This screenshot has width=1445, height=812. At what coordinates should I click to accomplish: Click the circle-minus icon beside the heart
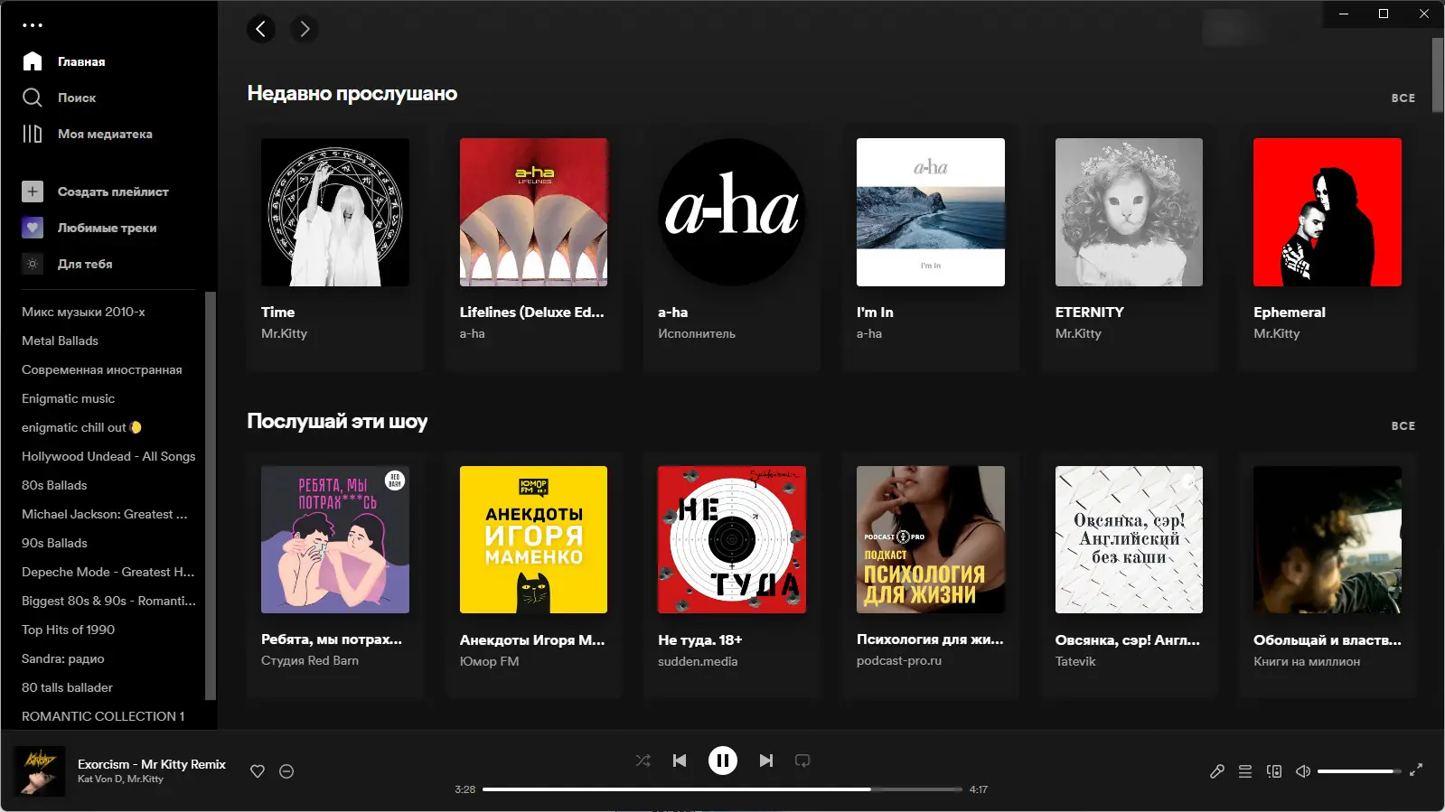pyautogui.click(x=286, y=771)
